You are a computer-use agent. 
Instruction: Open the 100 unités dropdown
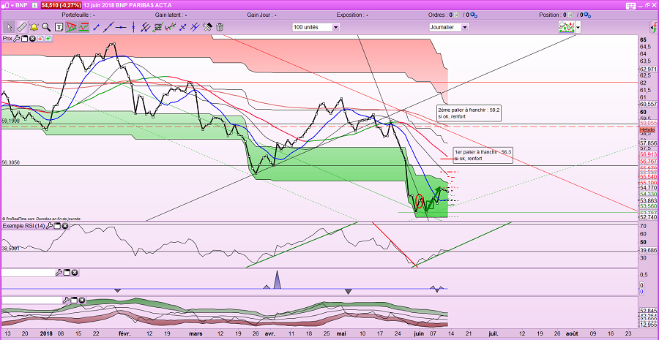(x=336, y=27)
